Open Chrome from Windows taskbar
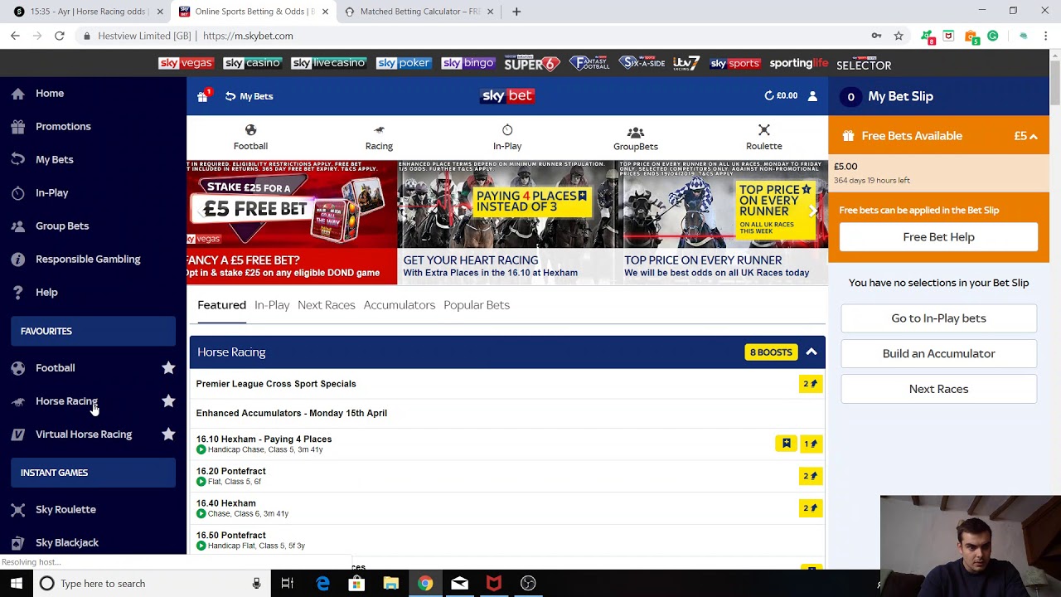 click(425, 584)
